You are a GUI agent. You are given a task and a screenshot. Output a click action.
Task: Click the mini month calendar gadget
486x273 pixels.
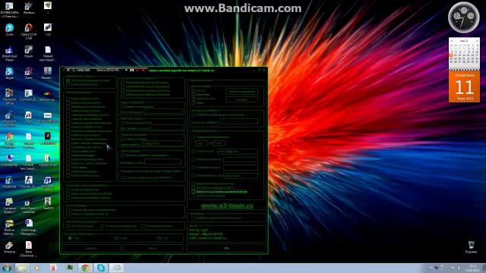(x=464, y=54)
